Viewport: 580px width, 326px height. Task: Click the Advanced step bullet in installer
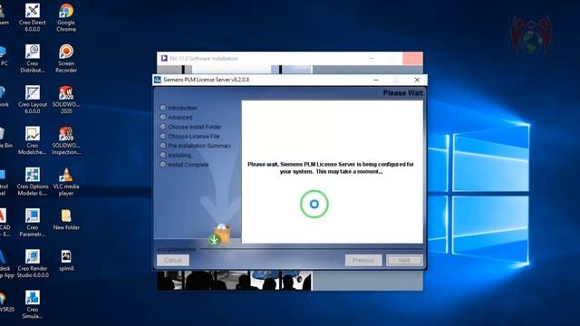(163, 117)
